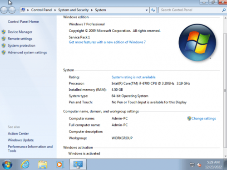Image resolution: width=227 pixels, height=170 pixels.
Task: Open Action Center under See also
Action: coord(18,133)
